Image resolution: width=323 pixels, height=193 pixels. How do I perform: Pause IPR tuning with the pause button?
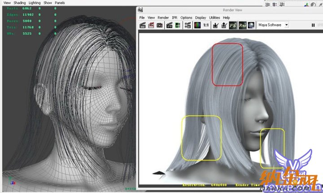[x=313, y=26]
